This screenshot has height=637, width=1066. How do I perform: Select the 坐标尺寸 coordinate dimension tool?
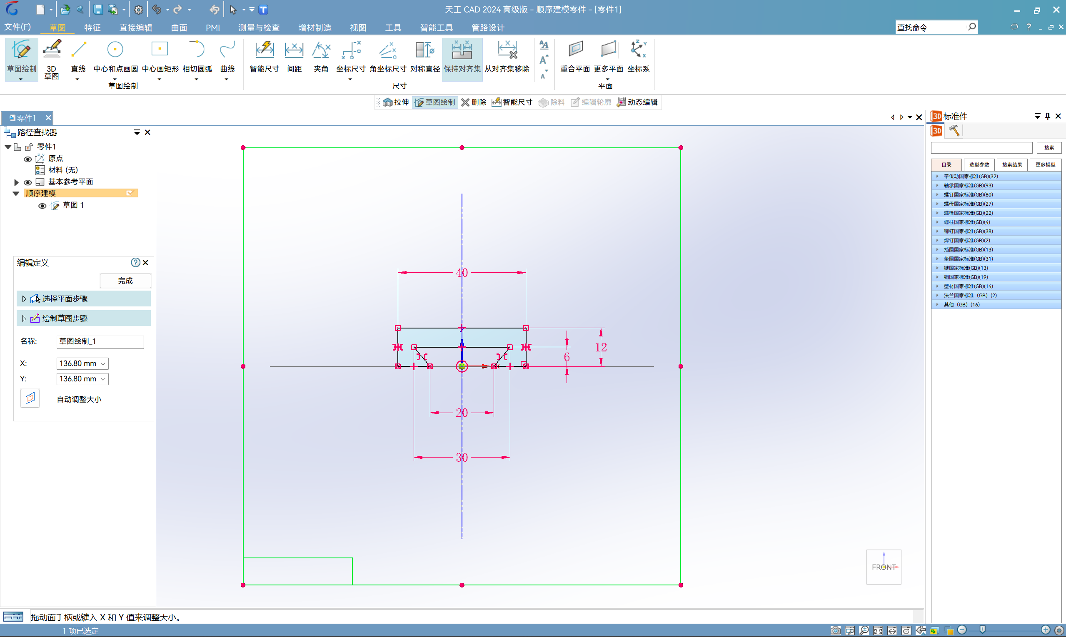(x=350, y=59)
